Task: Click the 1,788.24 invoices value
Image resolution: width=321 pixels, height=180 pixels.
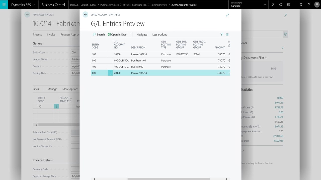Action: click(279, 117)
